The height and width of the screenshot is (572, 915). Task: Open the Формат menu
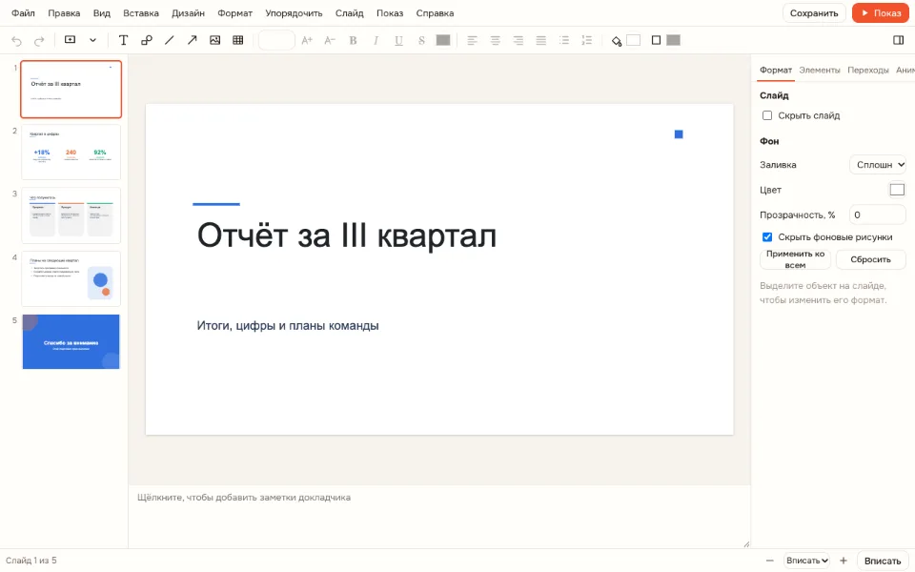[x=234, y=12]
